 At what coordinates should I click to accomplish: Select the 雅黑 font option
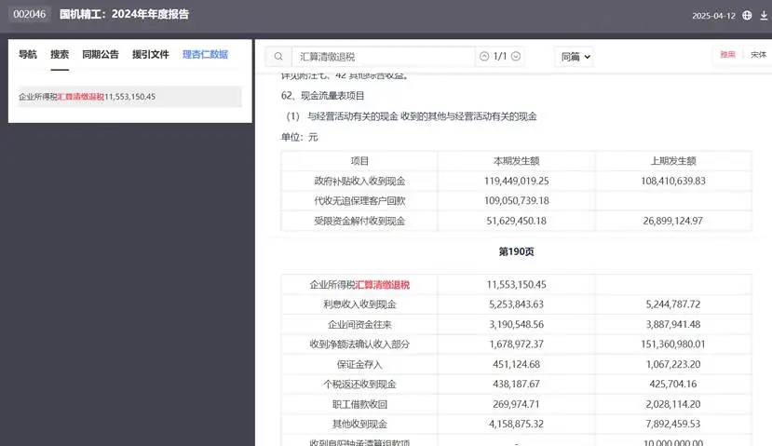(x=727, y=54)
